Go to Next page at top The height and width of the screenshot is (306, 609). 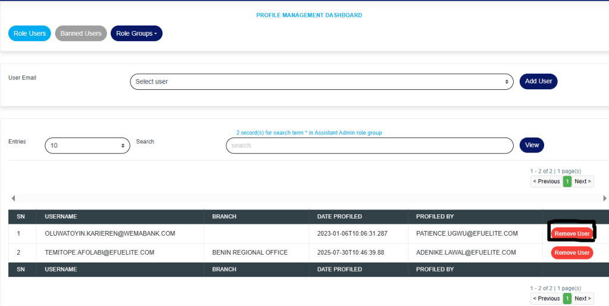[583, 181]
